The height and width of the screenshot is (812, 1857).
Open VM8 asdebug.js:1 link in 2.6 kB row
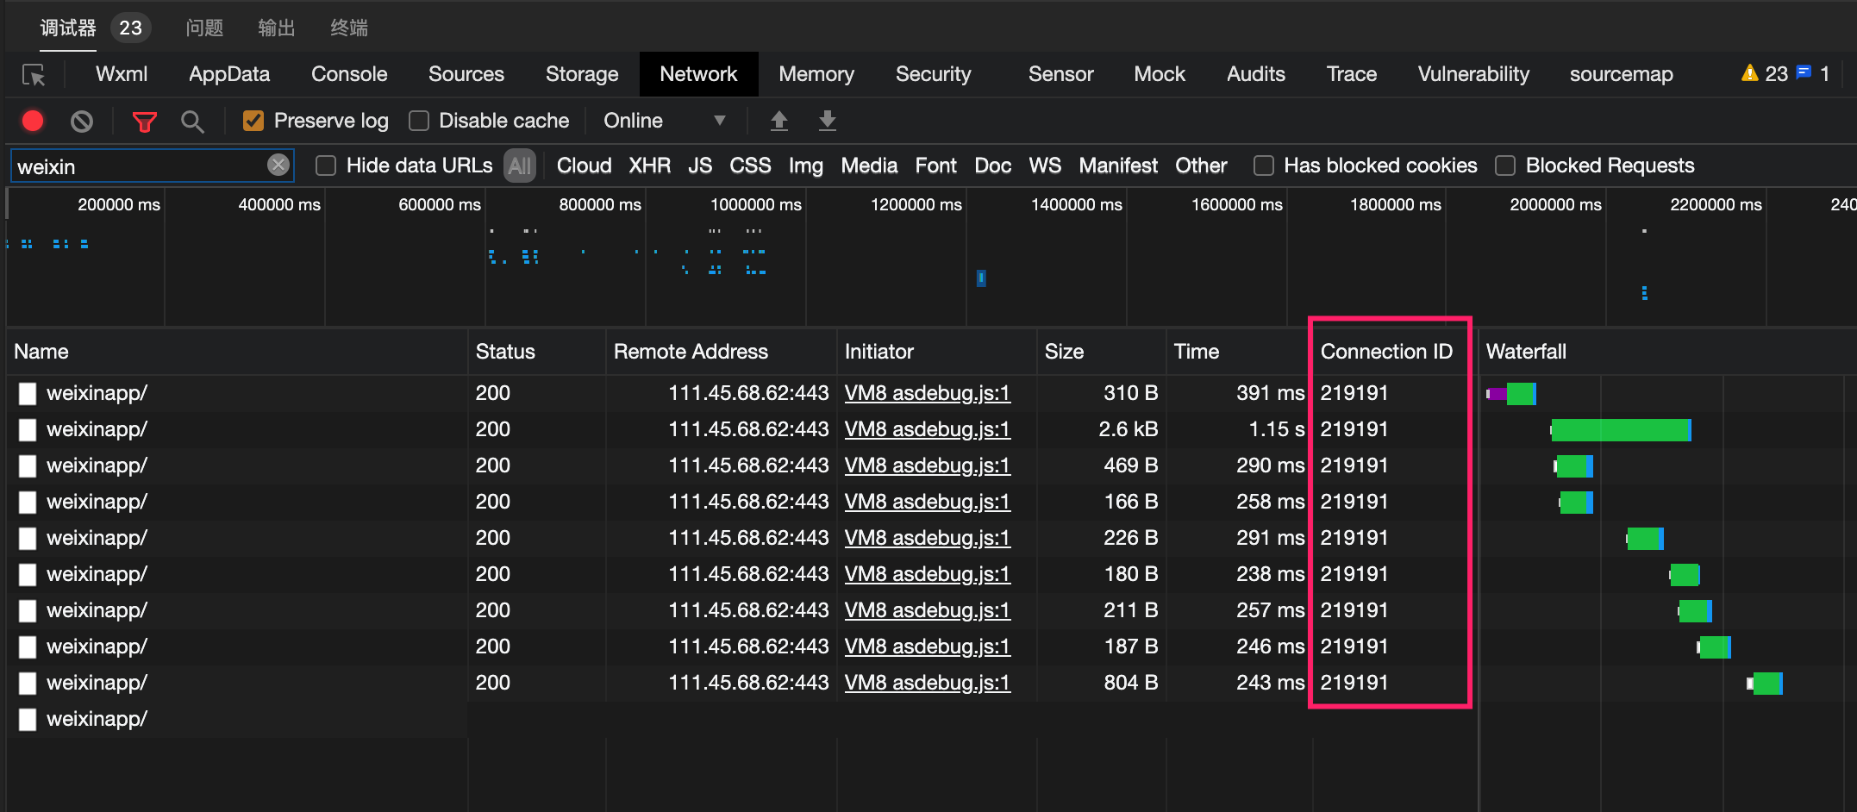coord(927,429)
